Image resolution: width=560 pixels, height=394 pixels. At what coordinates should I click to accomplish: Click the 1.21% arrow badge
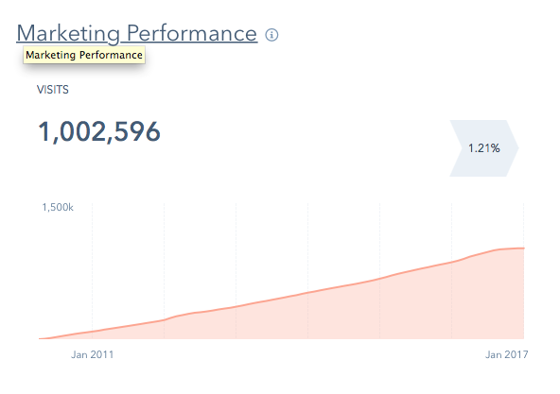(484, 148)
